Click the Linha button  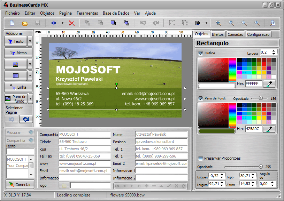click(18, 87)
